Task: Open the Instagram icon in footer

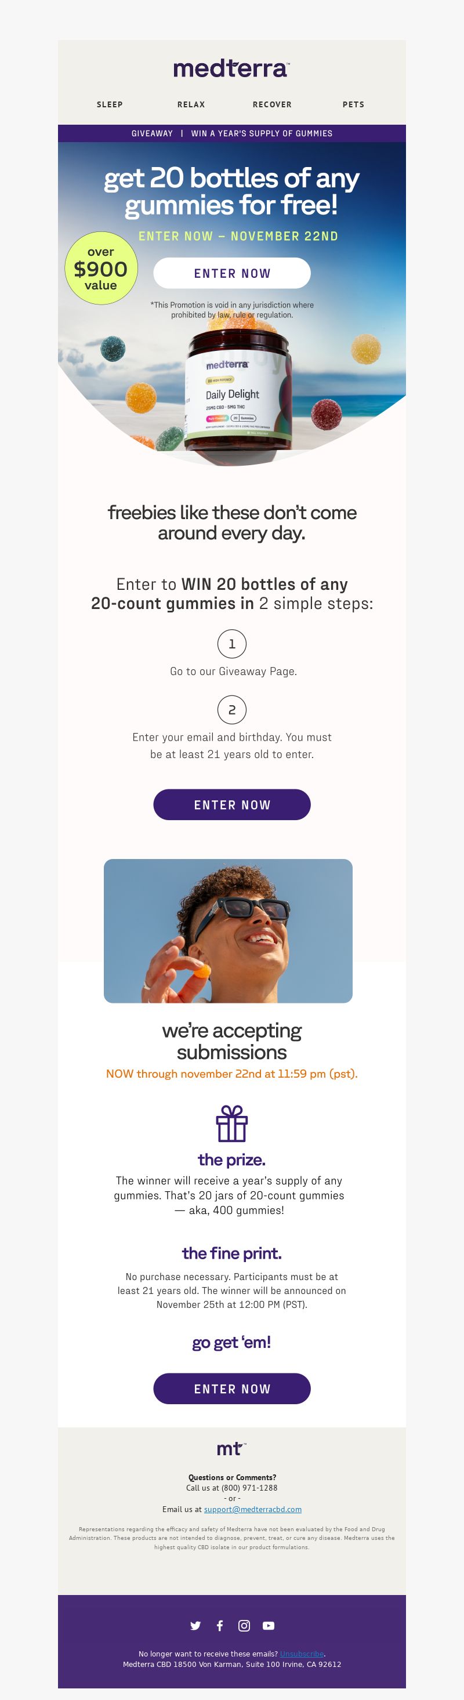Action: [244, 1625]
